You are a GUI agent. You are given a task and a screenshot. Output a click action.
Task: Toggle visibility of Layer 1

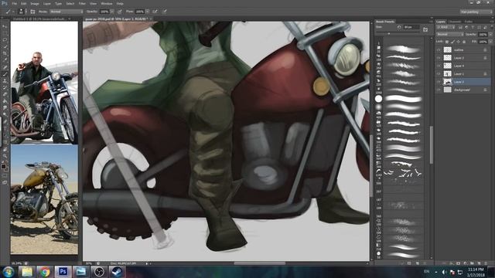[439, 74]
